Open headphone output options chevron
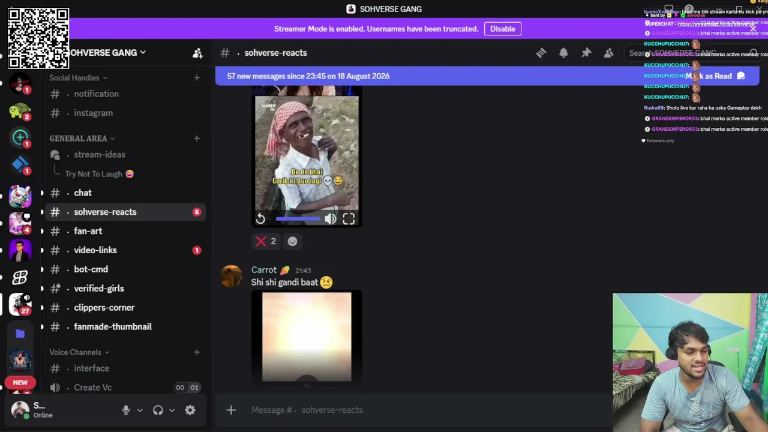The height and width of the screenshot is (432, 768). 172,410
